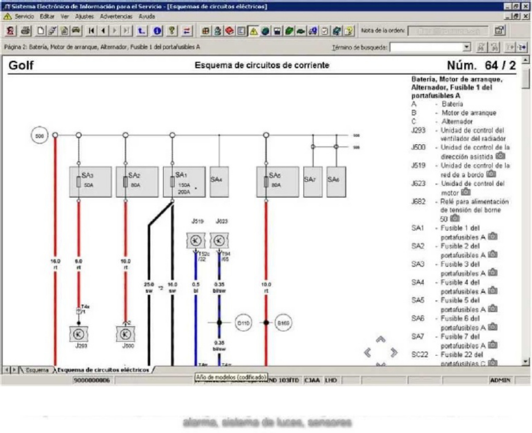Open the Ver menu
This screenshot has height=433, width=532.
(x=65, y=16)
